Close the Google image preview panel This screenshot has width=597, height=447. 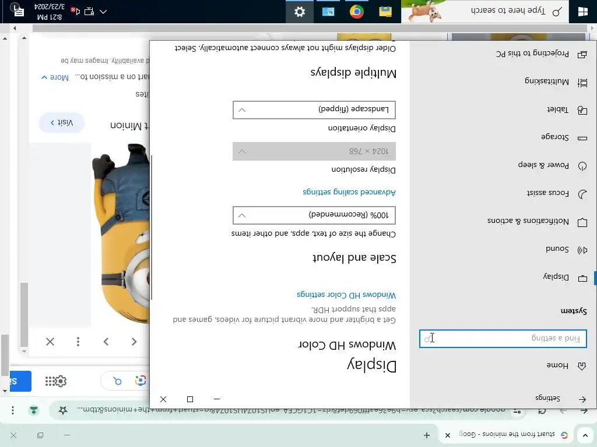tap(50, 342)
